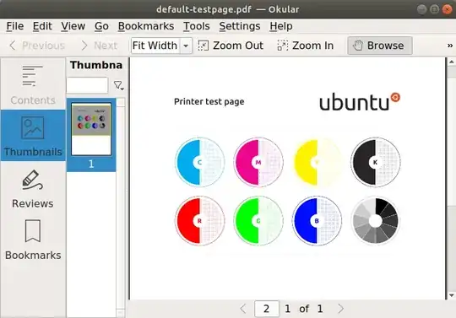
Task: Click the document scrollbar up arrow
Action: 451,62
